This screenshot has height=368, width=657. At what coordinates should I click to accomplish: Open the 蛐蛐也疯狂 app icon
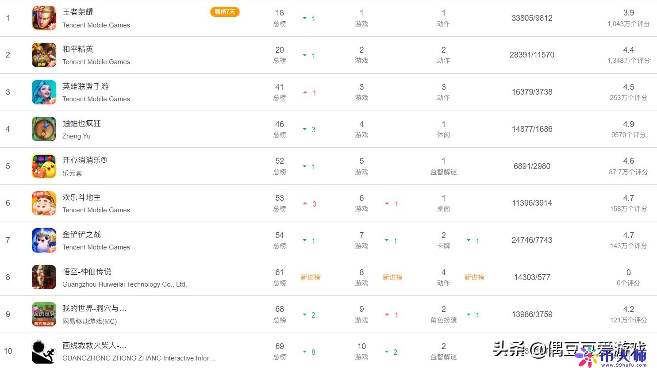44,129
